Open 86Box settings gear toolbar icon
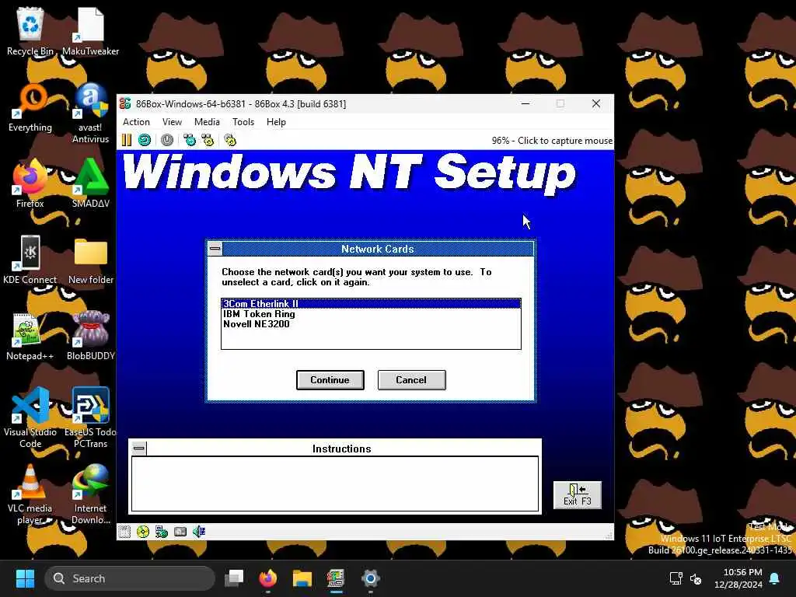The image size is (796, 597). (x=230, y=140)
